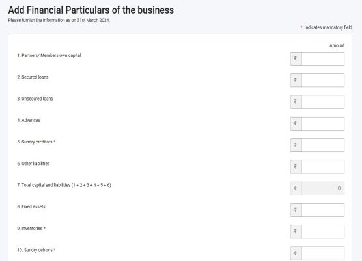The image size is (362, 261).
Task: Select the Sundry creditors amount field
Action: 323,145
